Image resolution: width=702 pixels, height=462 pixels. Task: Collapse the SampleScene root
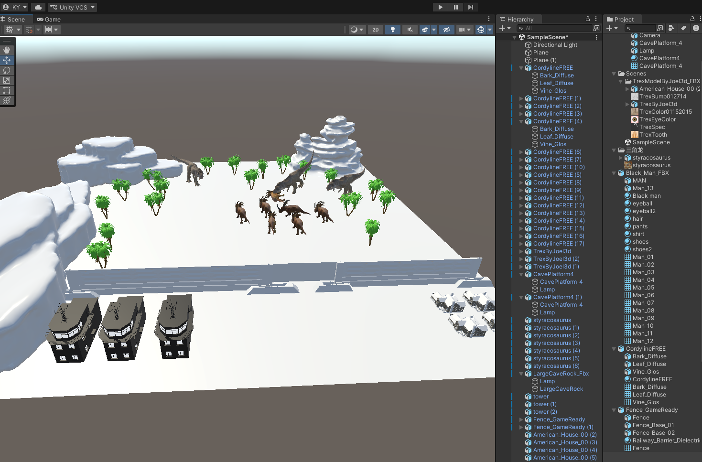pos(514,37)
